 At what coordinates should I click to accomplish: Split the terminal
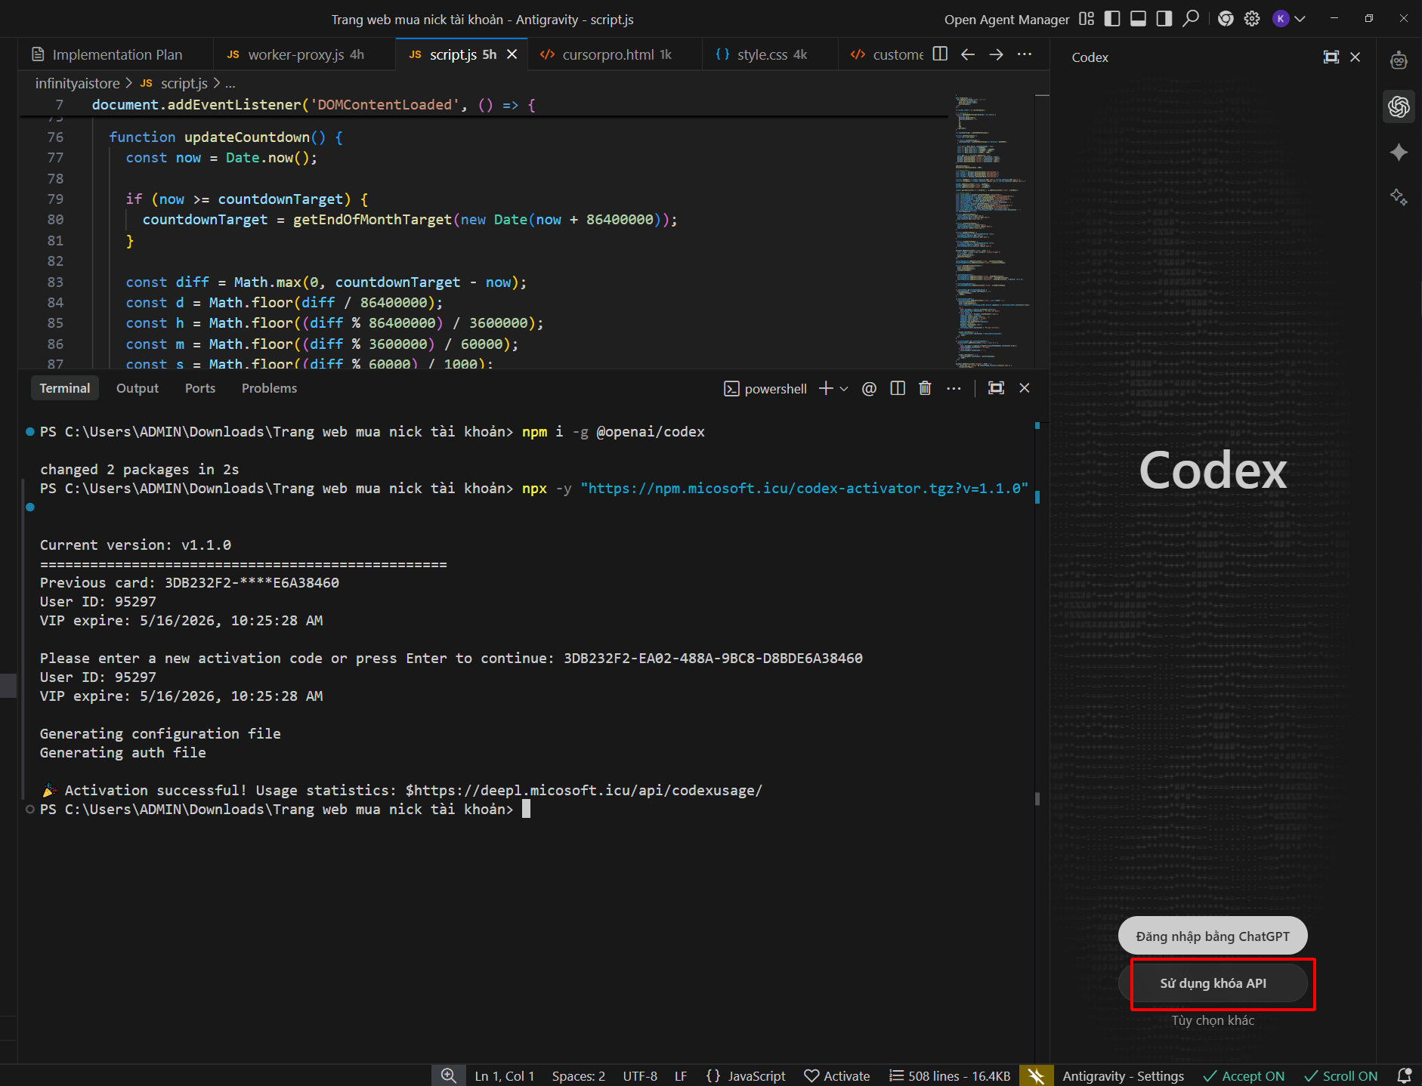click(x=898, y=388)
